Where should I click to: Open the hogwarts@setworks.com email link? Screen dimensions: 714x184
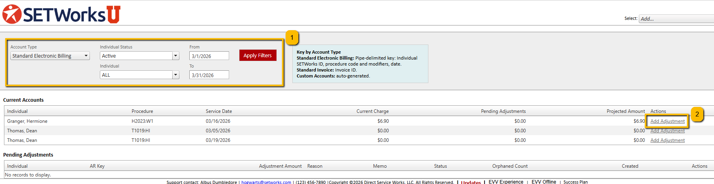click(x=266, y=182)
